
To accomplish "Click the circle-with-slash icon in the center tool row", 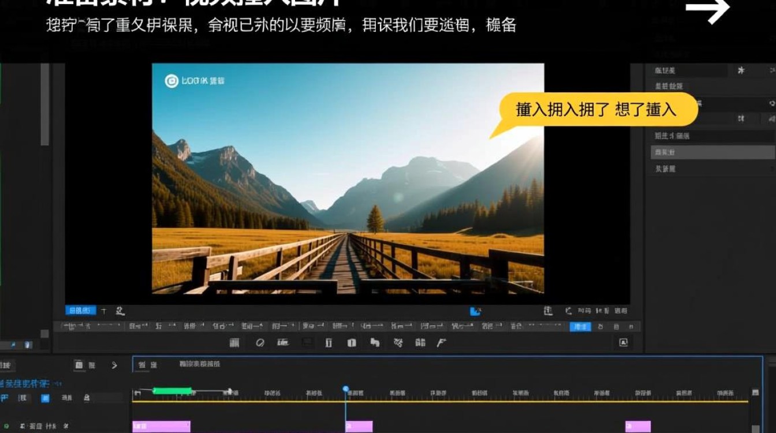I will tap(260, 342).
